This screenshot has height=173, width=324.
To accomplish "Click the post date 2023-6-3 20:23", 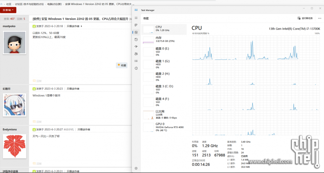I will click(x=54, y=89).
